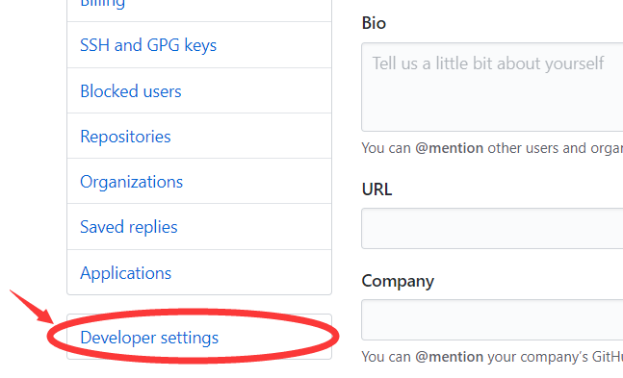Select Repositories in the settings sidebar
Image resolution: width=623 pixels, height=378 pixels.
pos(199,136)
